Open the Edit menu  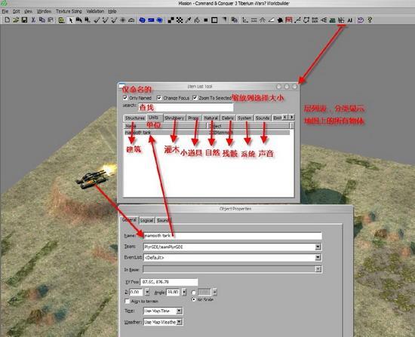[x=16, y=11]
